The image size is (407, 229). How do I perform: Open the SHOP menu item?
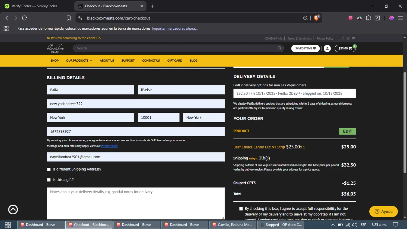pos(55,61)
